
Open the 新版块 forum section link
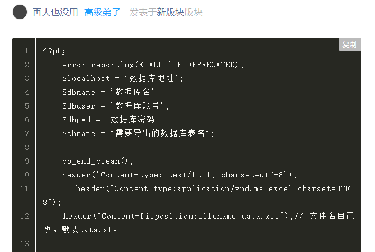point(170,12)
